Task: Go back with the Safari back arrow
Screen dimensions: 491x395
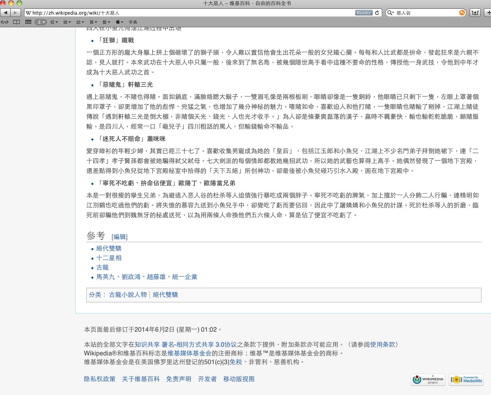Action: pyautogui.click(x=6, y=13)
